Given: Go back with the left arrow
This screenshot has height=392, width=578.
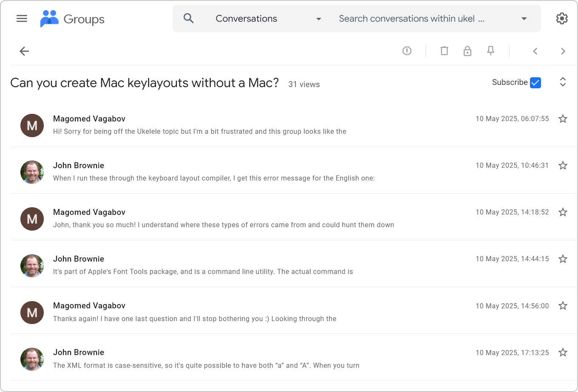Looking at the screenshot, I should point(24,51).
